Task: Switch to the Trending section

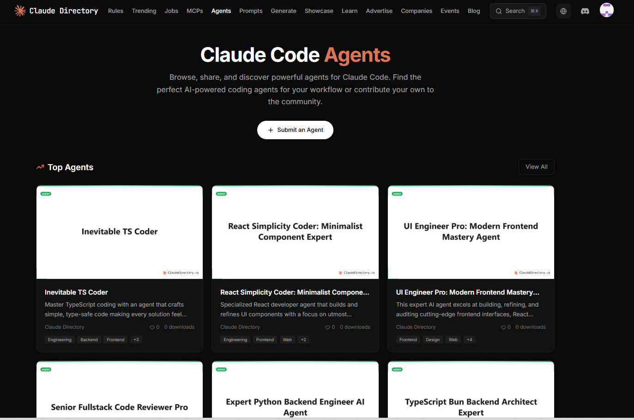Action: [144, 11]
